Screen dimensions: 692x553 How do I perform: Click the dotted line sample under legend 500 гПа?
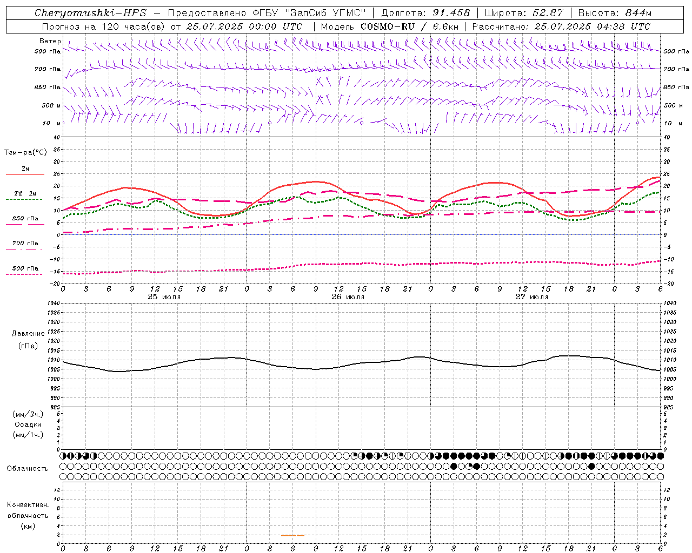coord(24,275)
